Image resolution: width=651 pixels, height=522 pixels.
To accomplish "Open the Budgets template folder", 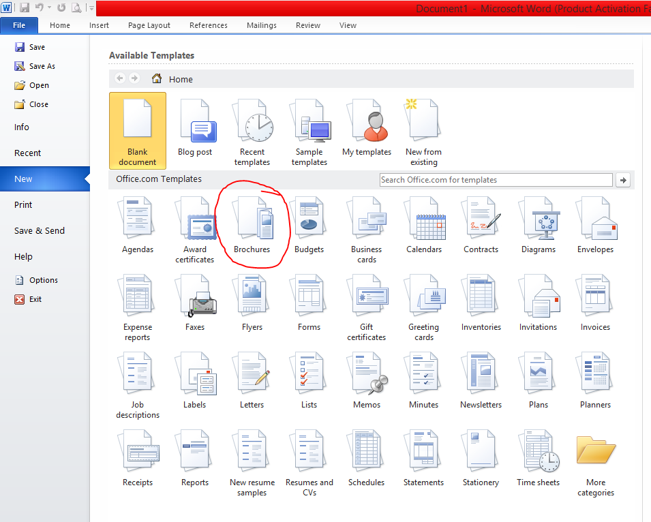I will tap(309, 226).
